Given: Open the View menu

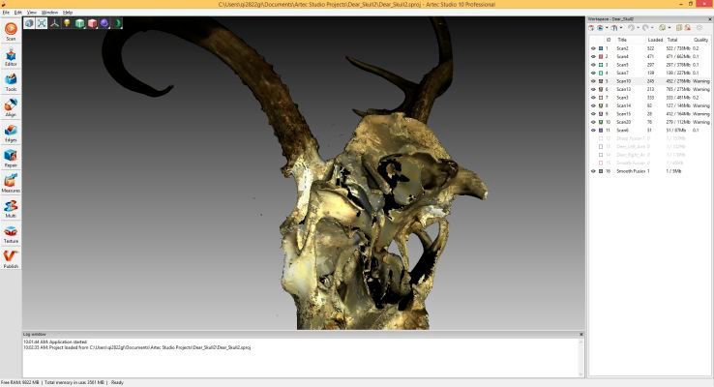Looking at the screenshot, I should [x=32, y=12].
